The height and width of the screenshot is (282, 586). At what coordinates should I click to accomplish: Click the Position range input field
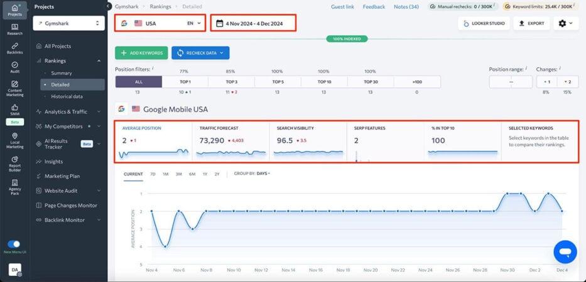511,81
